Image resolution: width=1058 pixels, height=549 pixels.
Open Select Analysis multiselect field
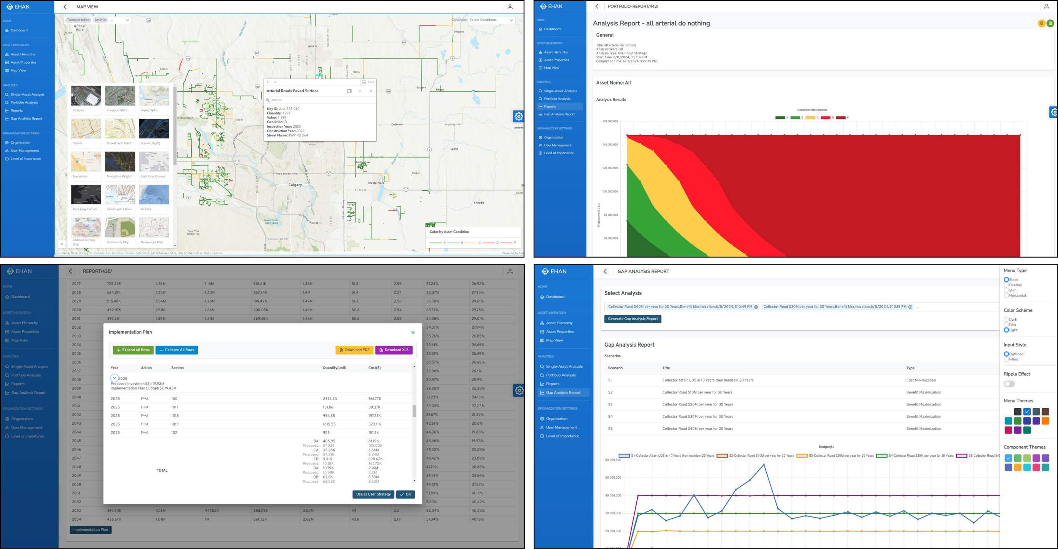801,307
